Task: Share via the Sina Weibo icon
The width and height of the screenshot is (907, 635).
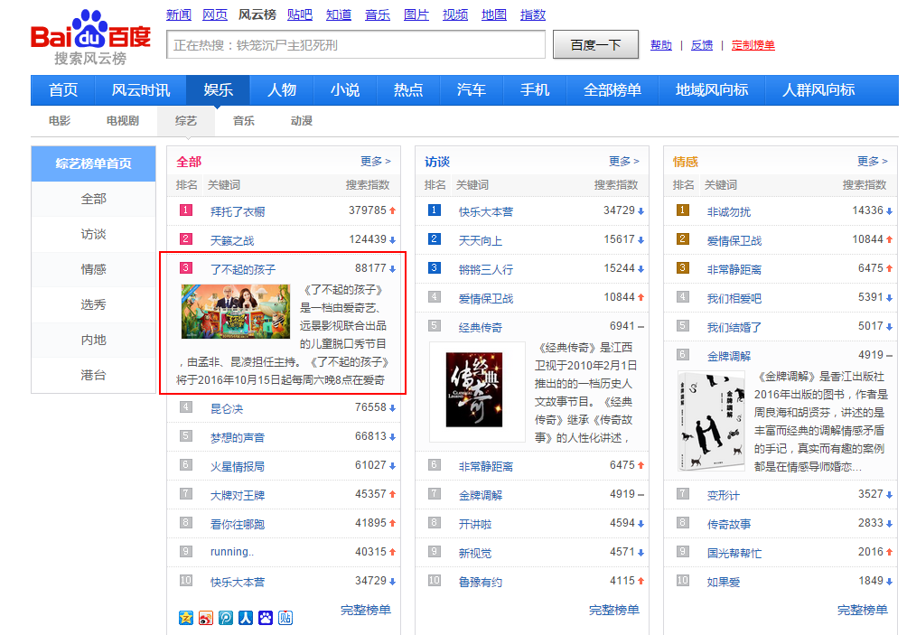Action: pos(205,618)
